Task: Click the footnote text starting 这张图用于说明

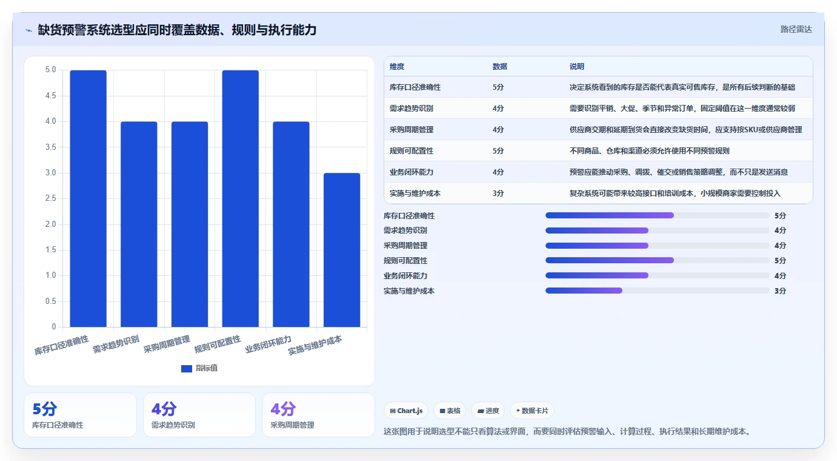Action: point(568,432)
